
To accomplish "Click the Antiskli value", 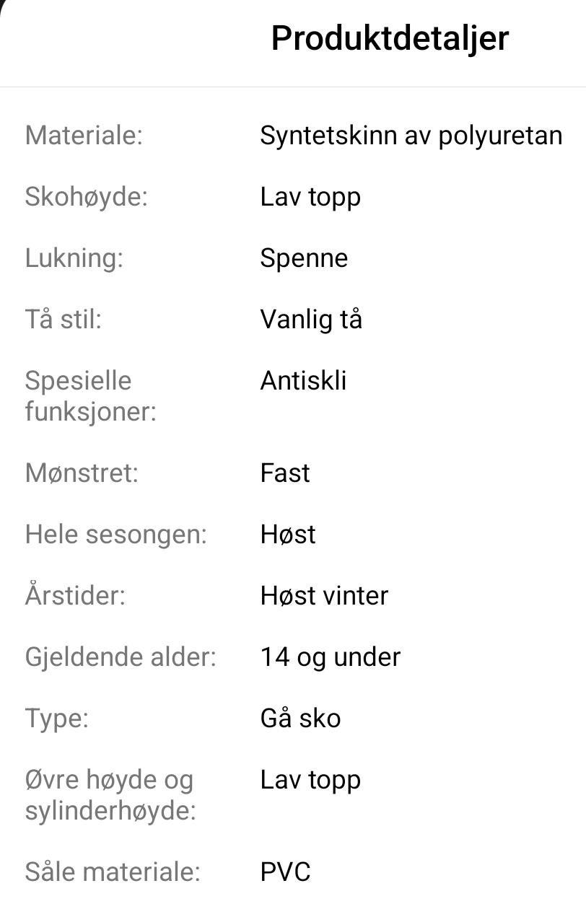I will coord(303,380).
